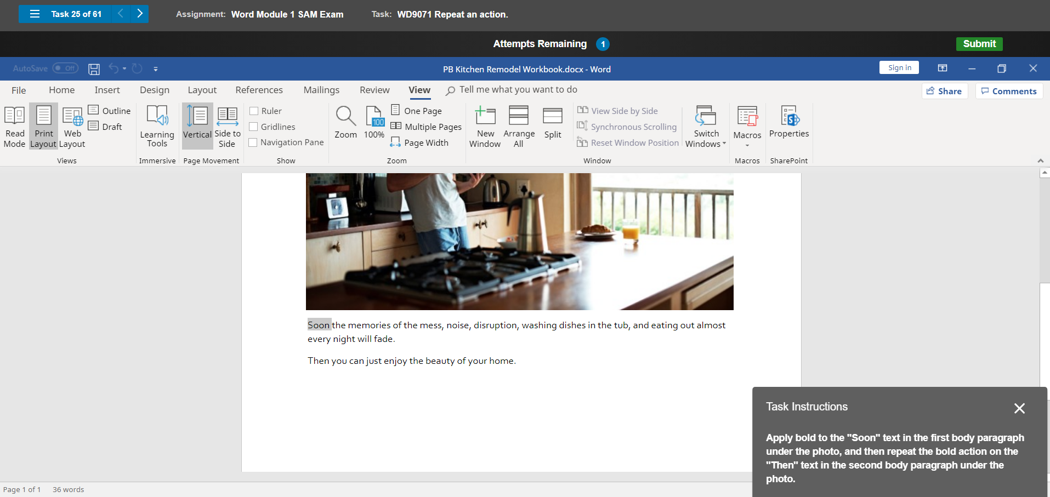Click the selected word "Soon"
The height and width of the screenshot is (497, 1050).
click(x=319, y=325)
